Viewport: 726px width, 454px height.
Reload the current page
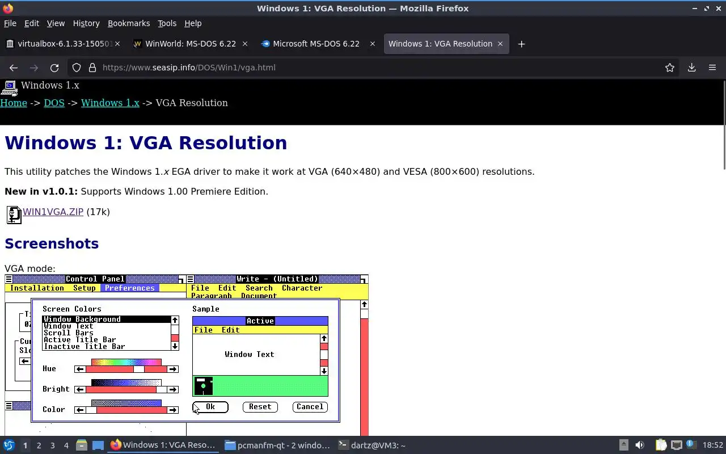click(x=54, y=68)
